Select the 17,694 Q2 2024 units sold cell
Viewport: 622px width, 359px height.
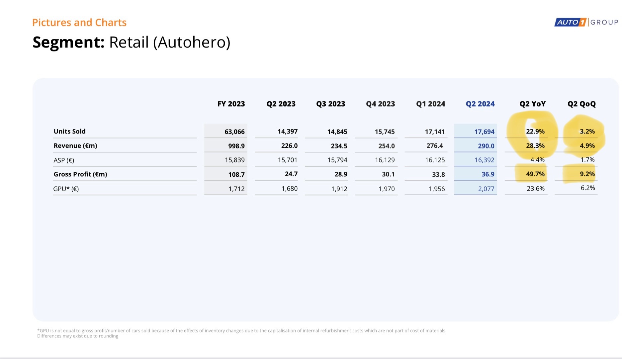click(484, 132)
